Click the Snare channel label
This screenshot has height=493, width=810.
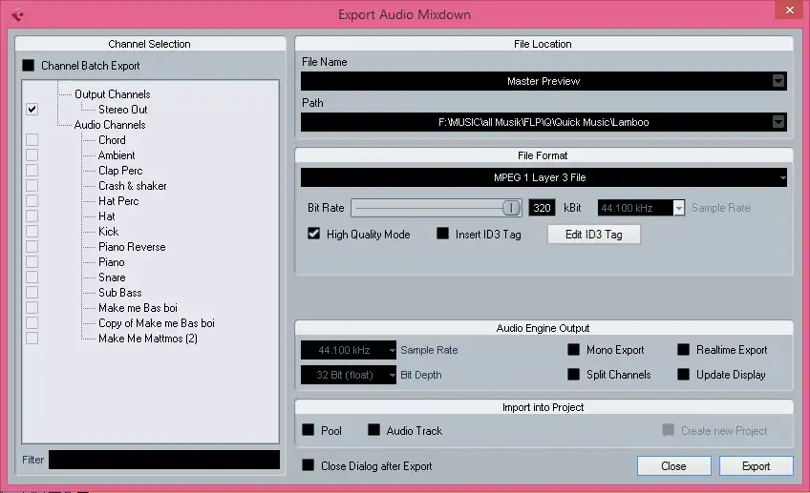tap(112, 277)
